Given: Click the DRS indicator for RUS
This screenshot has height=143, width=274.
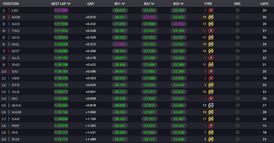Looking at the screenshot, I should tap(237, 139).
